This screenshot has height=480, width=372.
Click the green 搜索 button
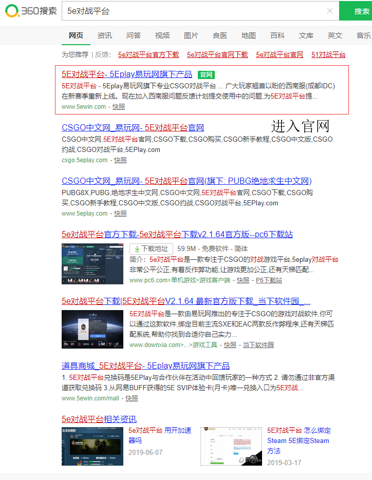coord(357,11)
